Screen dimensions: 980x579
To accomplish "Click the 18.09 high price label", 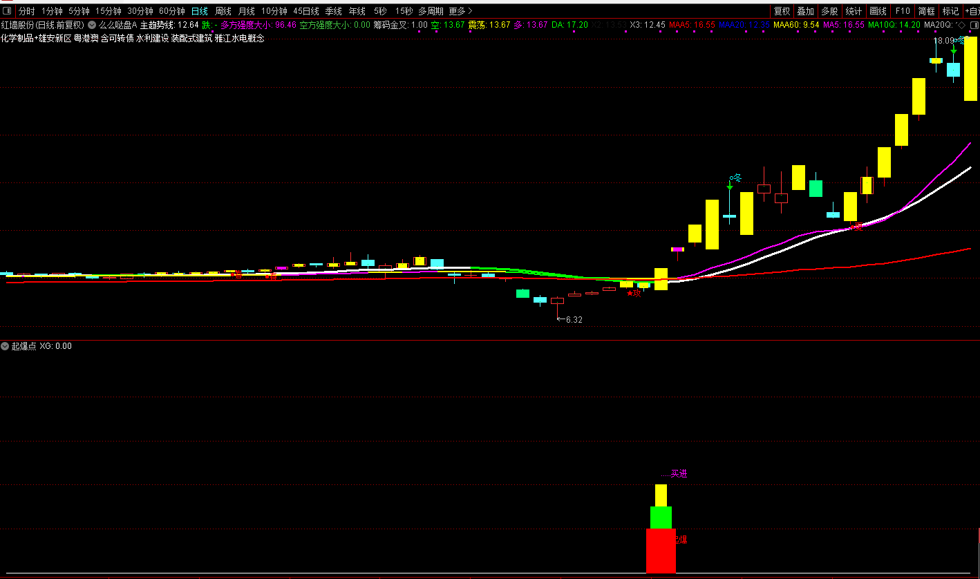I will click(x=944, y=41).
